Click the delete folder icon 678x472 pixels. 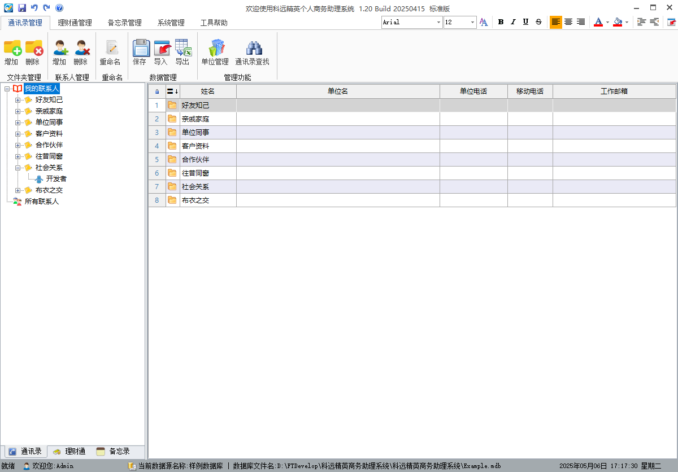click(33, 48)
